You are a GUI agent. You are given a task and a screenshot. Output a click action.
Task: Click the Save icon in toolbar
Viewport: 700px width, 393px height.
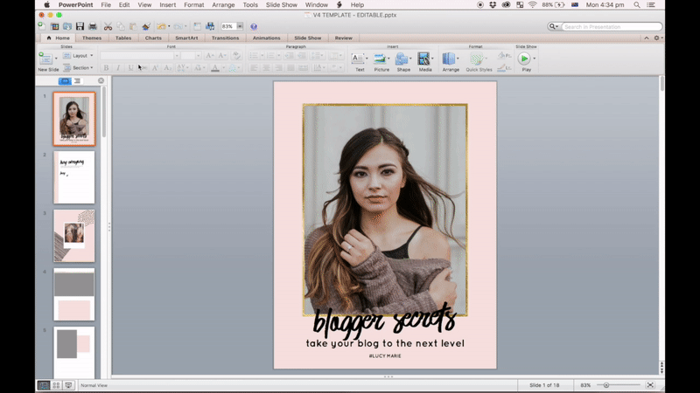click(x=80, y=27)
